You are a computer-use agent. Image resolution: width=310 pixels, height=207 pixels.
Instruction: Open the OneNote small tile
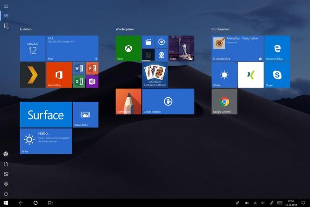click(x=92, y=81)
